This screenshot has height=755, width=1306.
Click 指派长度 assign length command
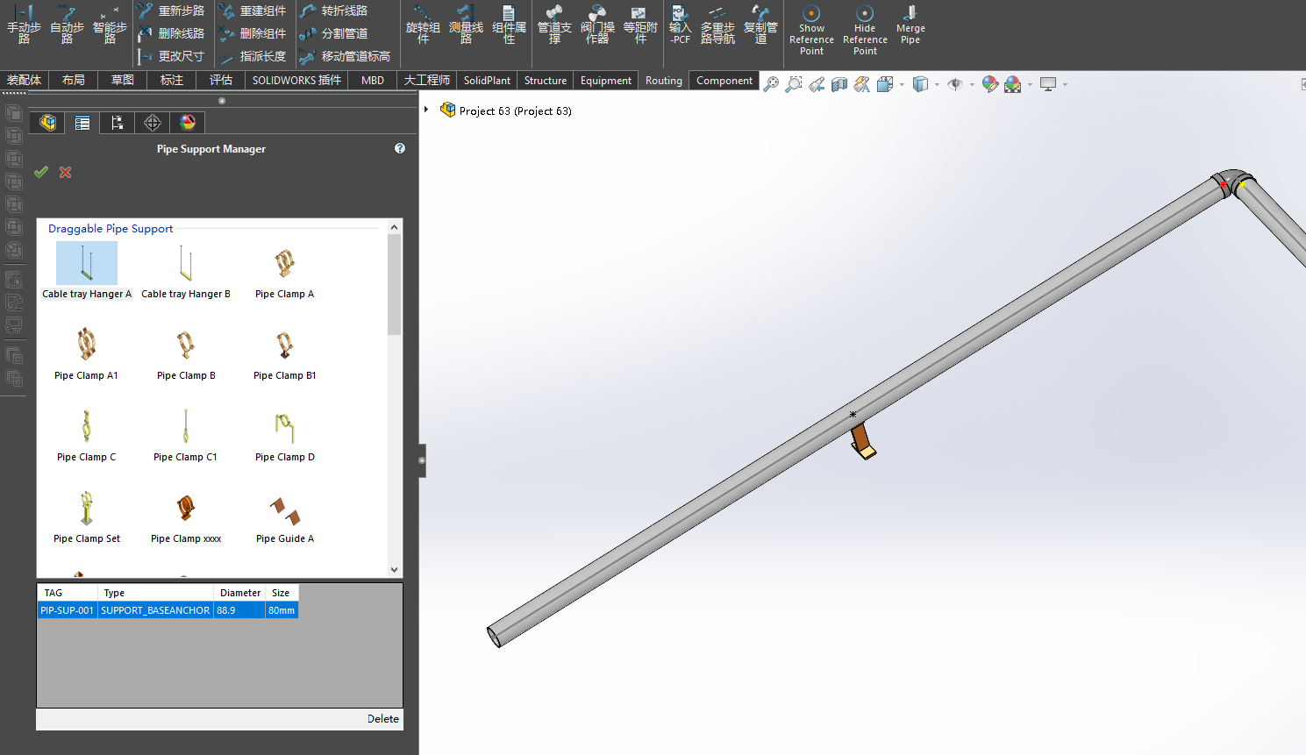point(253,56)
